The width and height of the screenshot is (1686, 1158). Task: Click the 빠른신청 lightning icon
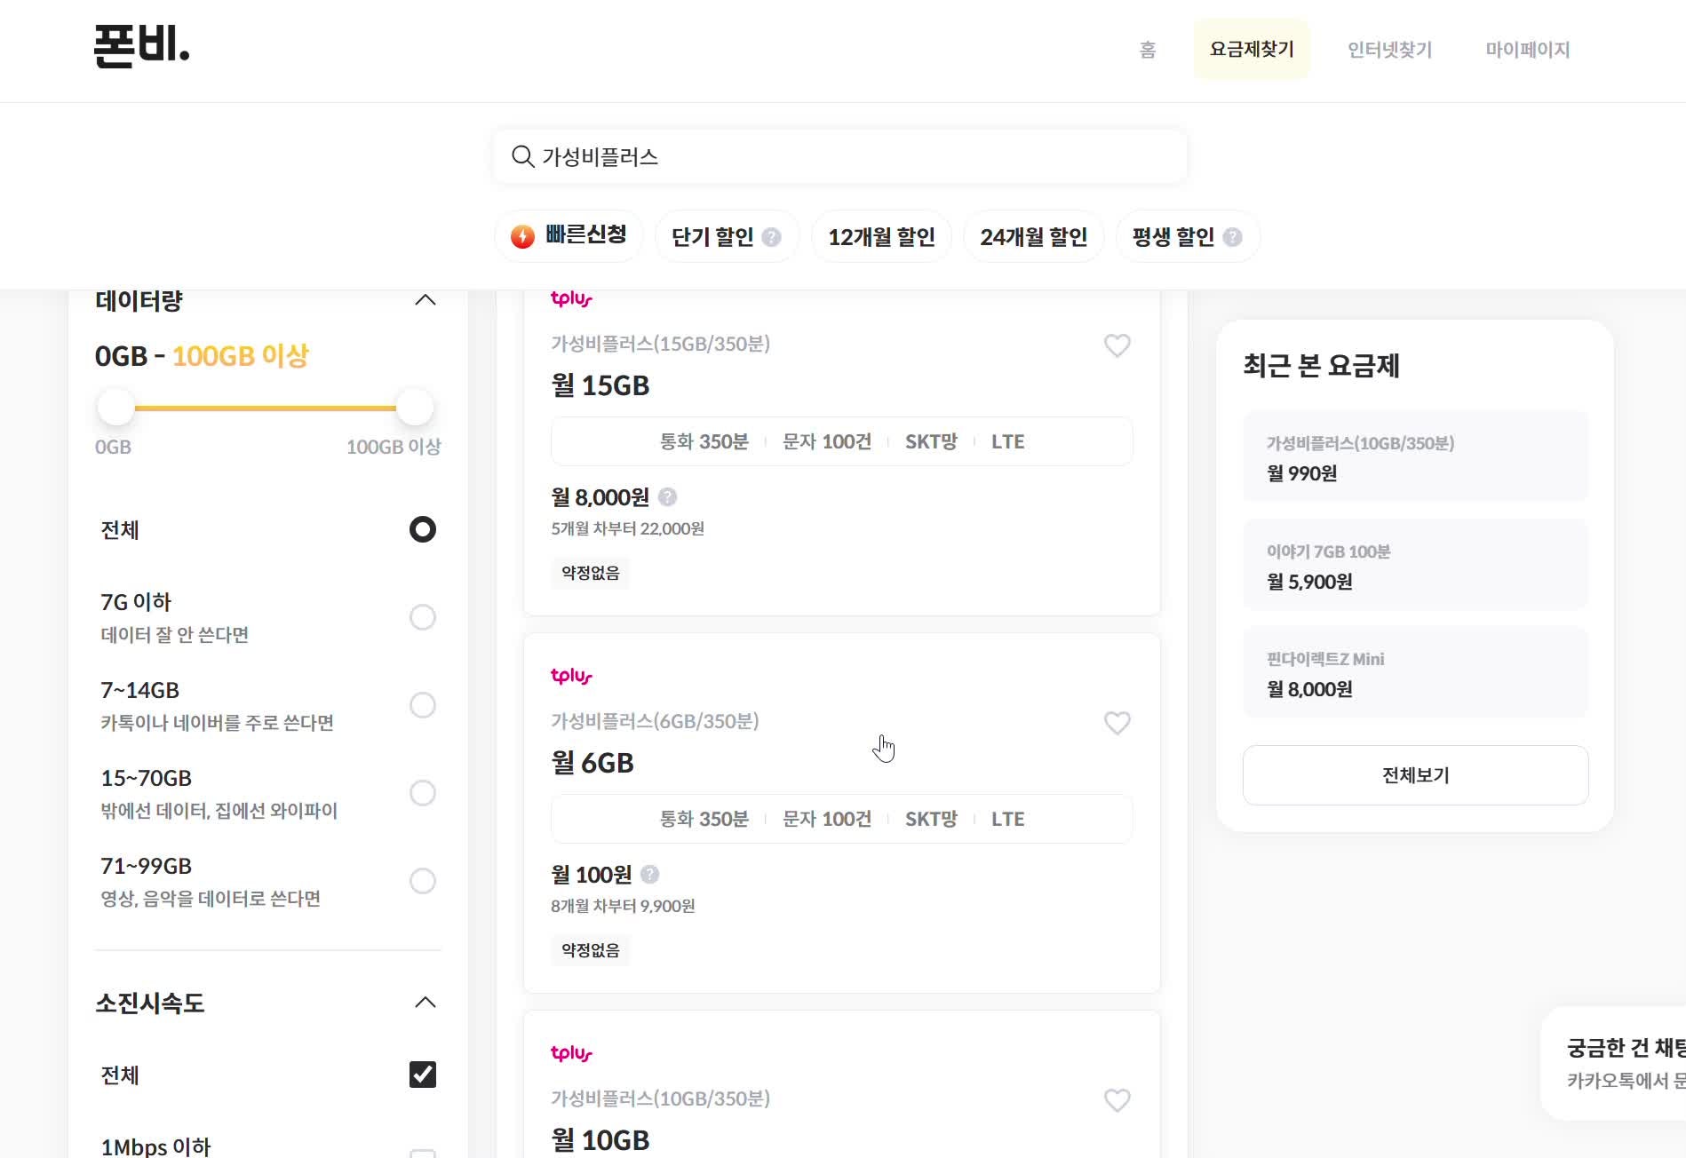522,236
